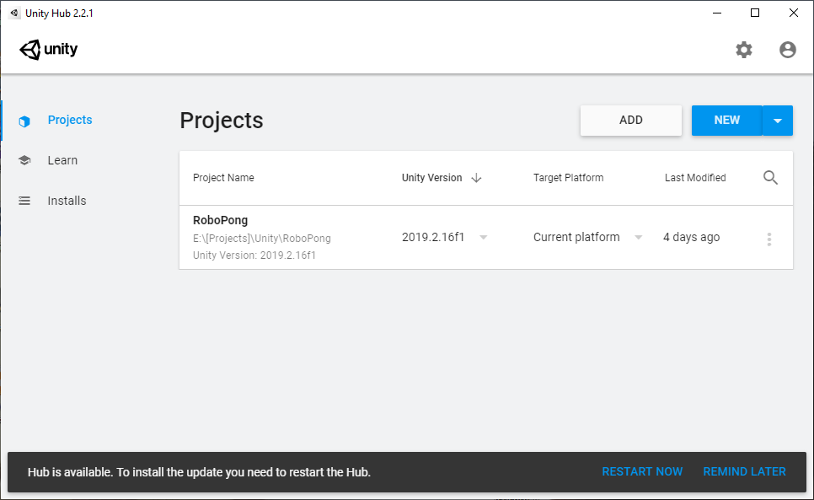Search projects using the magnifier icon
This screenshot has height=500, width=814.
click(x=770, y=177)
